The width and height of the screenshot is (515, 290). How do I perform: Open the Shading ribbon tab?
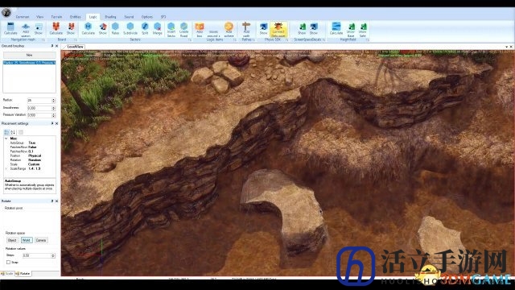110,17
